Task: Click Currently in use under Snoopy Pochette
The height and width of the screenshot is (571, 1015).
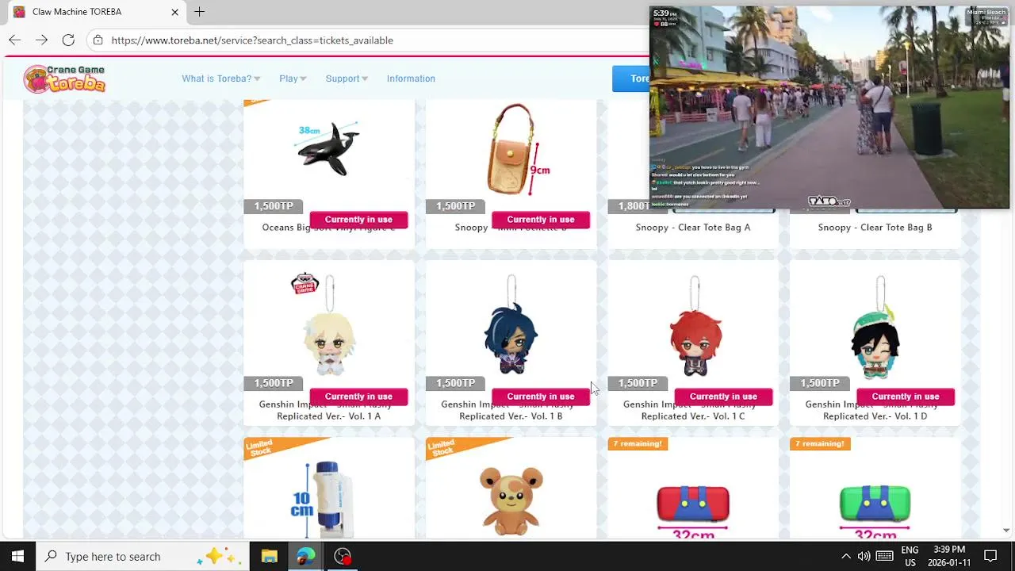Action: tap(541, 220)
